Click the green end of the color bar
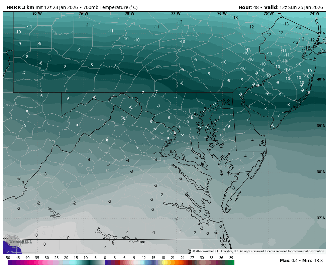 [x=231, y=263]
